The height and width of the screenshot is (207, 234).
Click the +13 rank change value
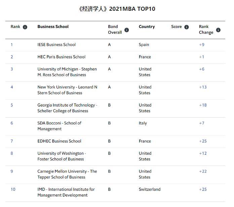tap(203, 87)
